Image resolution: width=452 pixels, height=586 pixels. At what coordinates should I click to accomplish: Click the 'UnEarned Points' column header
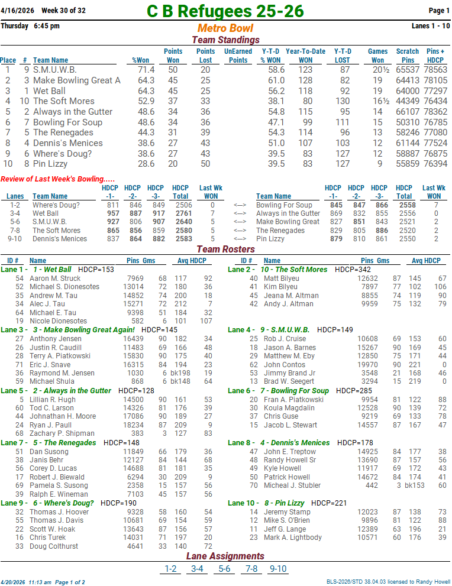[238, 56]
